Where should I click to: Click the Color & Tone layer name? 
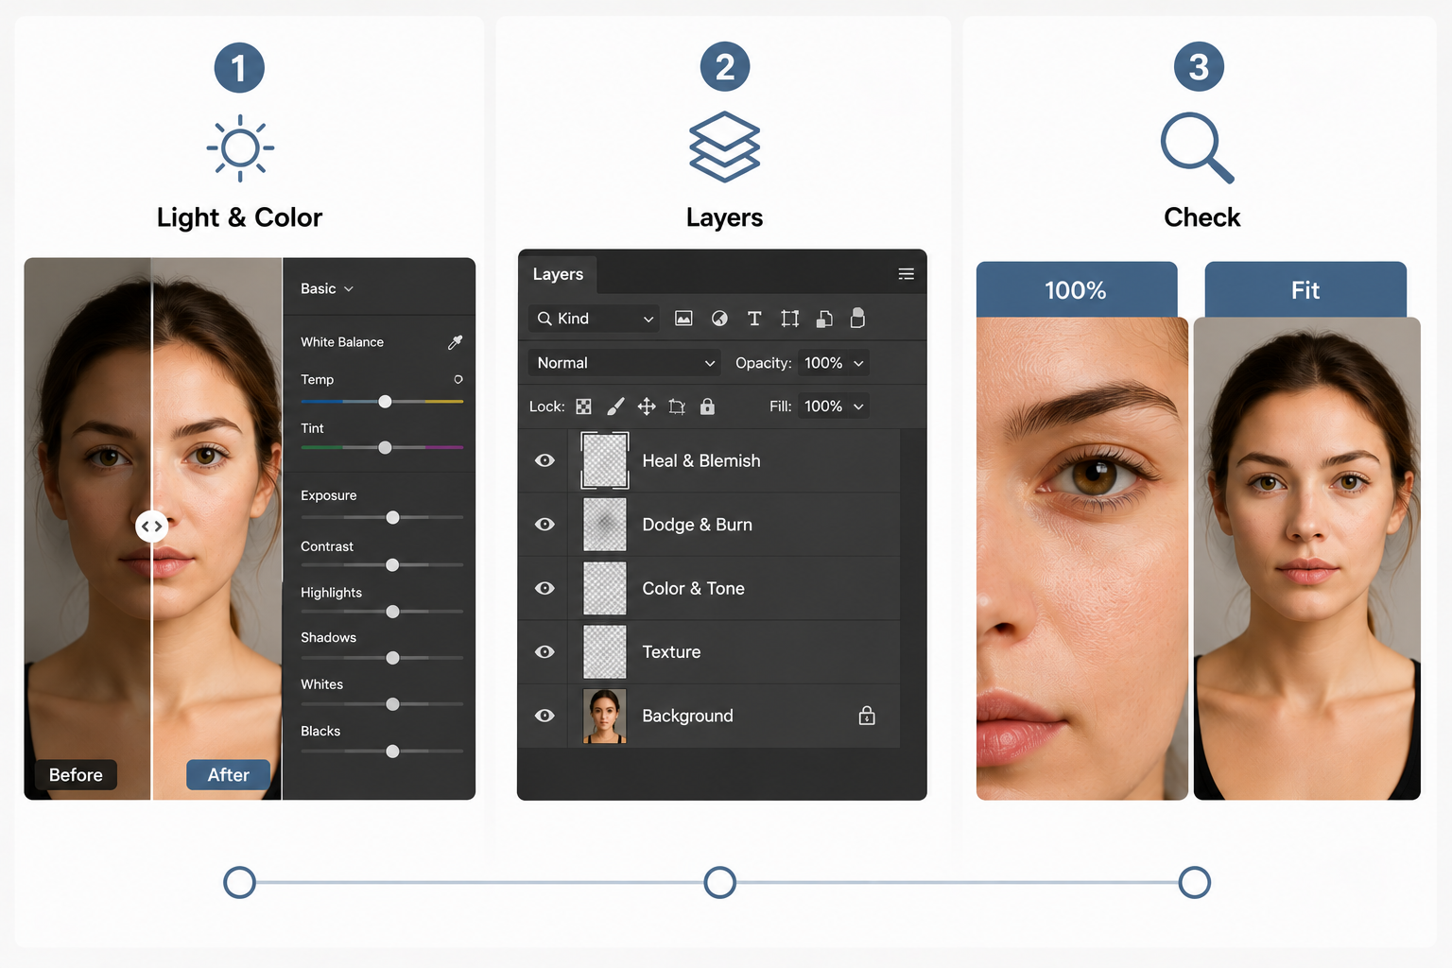(694, 588)
